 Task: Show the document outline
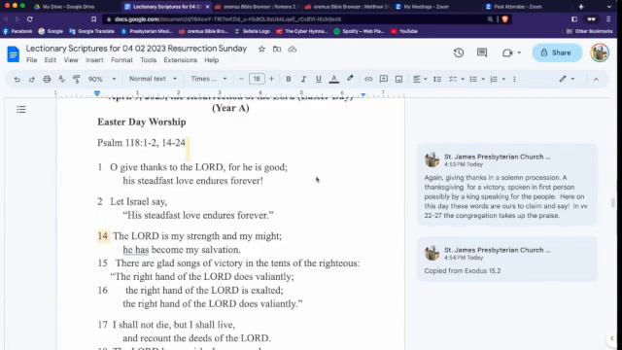pyautogui.click(x=21, y=110)
